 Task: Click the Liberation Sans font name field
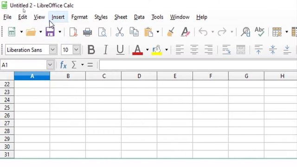[27, 50]
